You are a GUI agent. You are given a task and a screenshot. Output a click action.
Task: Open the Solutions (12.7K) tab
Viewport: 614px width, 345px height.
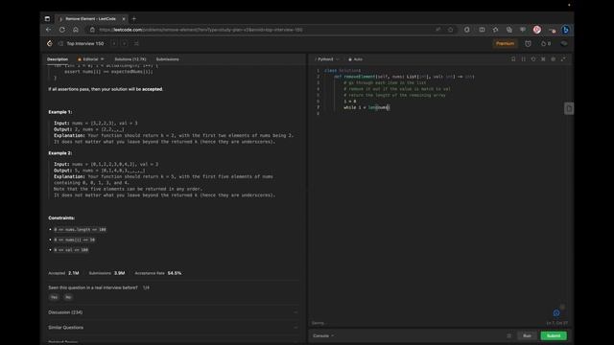130,59
